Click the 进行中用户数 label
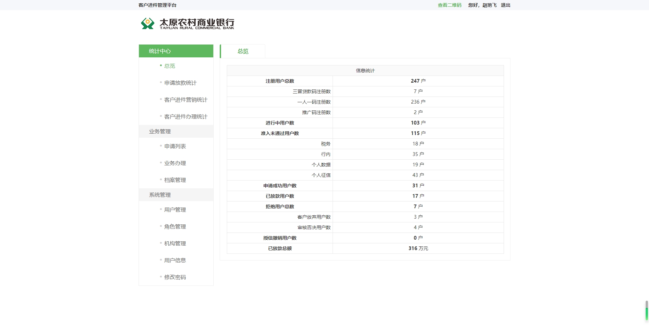Screen dimensions: 649x325 point(280,123)
